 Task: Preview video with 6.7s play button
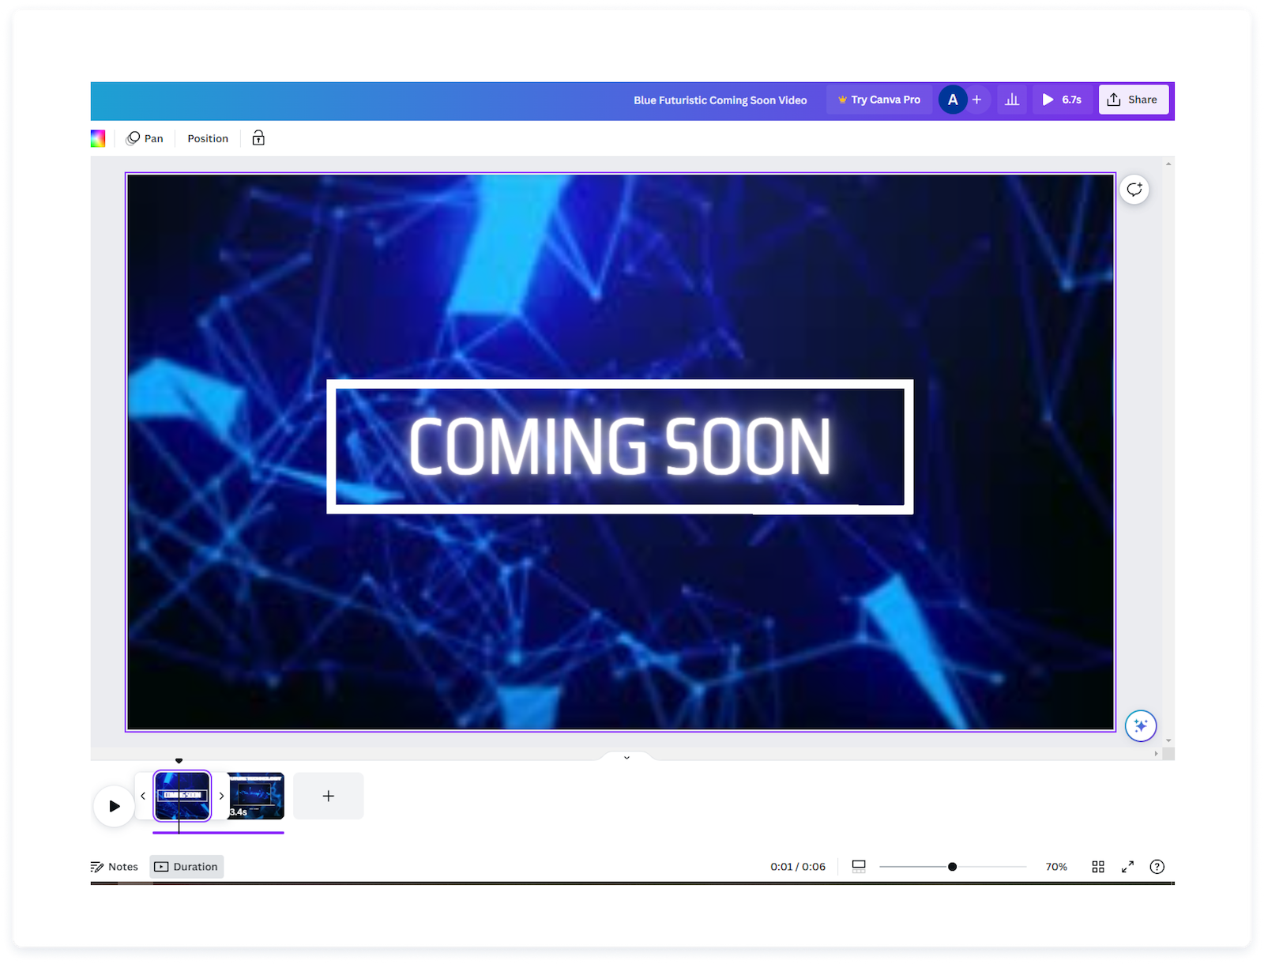point(1062,100)
